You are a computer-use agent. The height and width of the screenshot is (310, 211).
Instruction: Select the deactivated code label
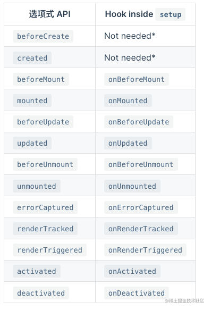pyautogui.click(x=41, y=293)
